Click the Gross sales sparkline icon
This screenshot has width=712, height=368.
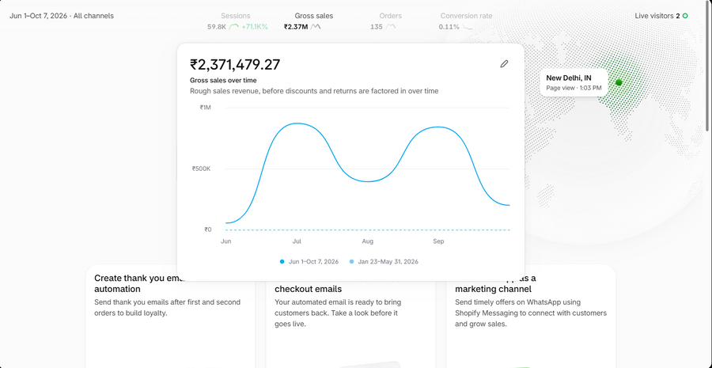316,27
